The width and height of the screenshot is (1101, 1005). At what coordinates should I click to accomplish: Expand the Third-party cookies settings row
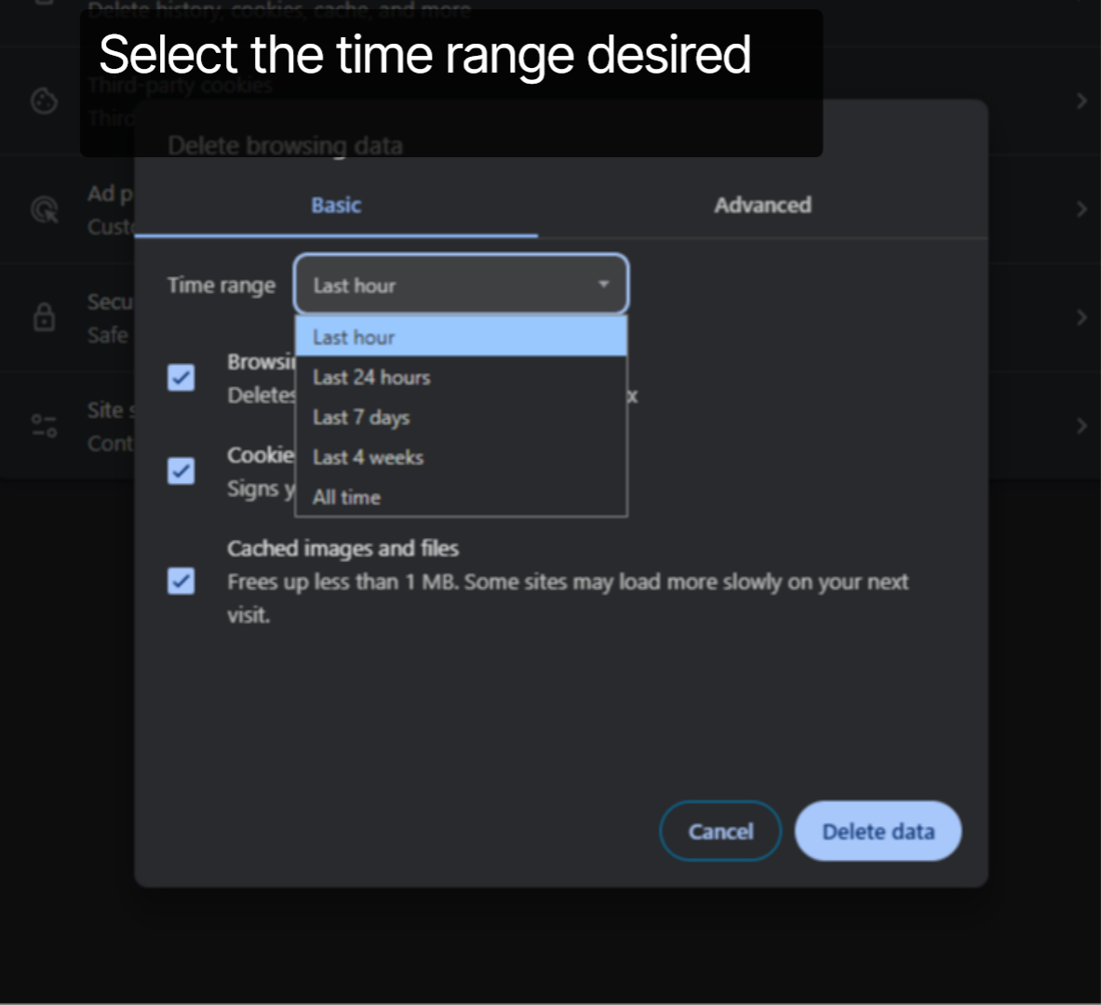(1081, 100)
